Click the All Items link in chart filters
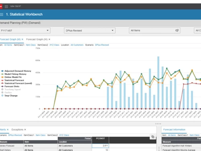 [8, 45]
